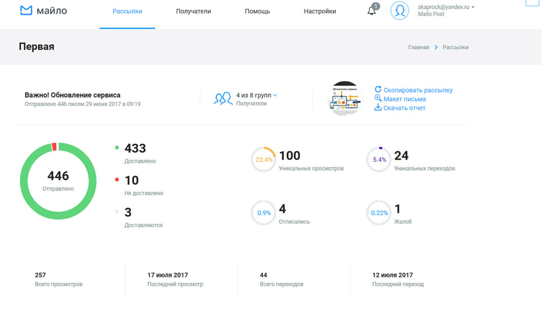Click the 3 Доставляются value
Screen dimensions: 542x313
(x=128, y=212)
